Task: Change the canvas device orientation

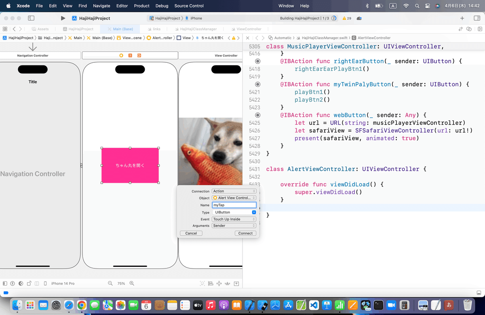Action: pos(29,283)
